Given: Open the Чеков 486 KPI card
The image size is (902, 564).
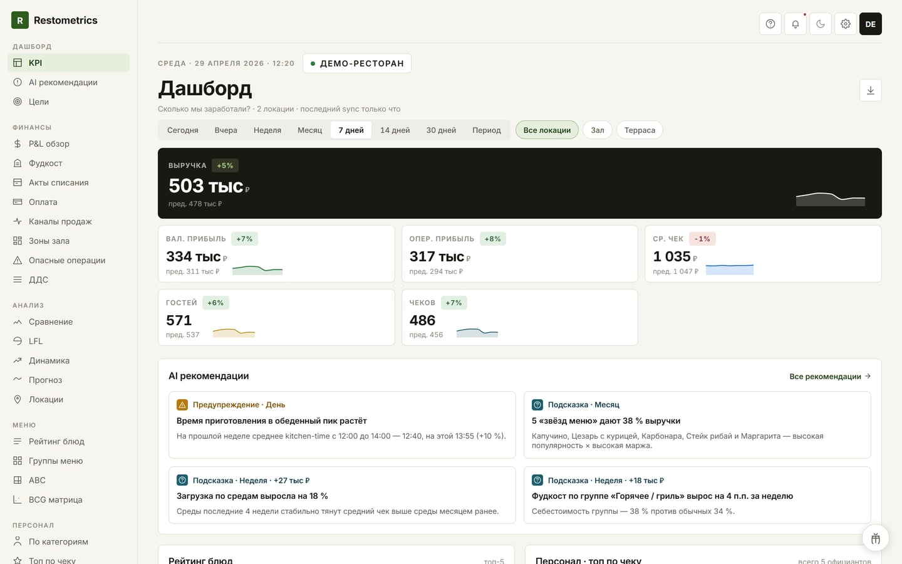Looking at the screenshot, I should 520,317.
